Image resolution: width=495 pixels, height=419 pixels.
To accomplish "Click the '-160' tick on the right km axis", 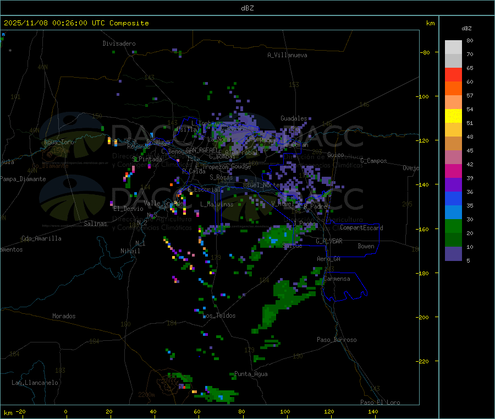I will [x=424, y=229].
